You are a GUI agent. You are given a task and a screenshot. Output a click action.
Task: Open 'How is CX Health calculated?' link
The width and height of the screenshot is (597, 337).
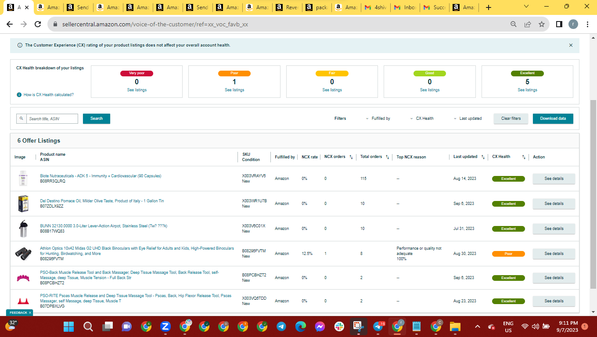(49, 95)
